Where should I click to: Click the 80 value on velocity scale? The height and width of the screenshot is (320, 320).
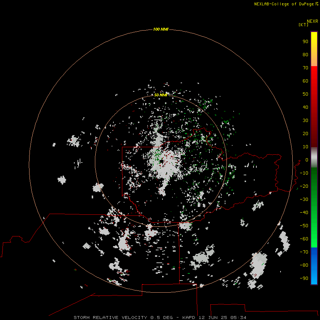[x=305, y=55]
